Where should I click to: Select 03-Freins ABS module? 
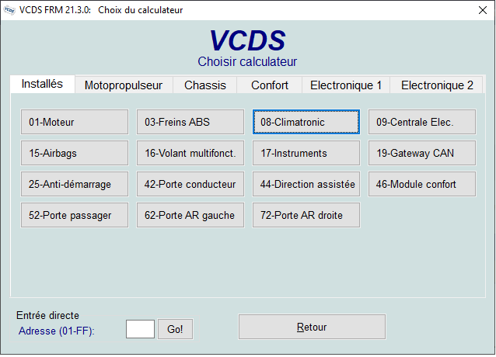tap(190, 122)
